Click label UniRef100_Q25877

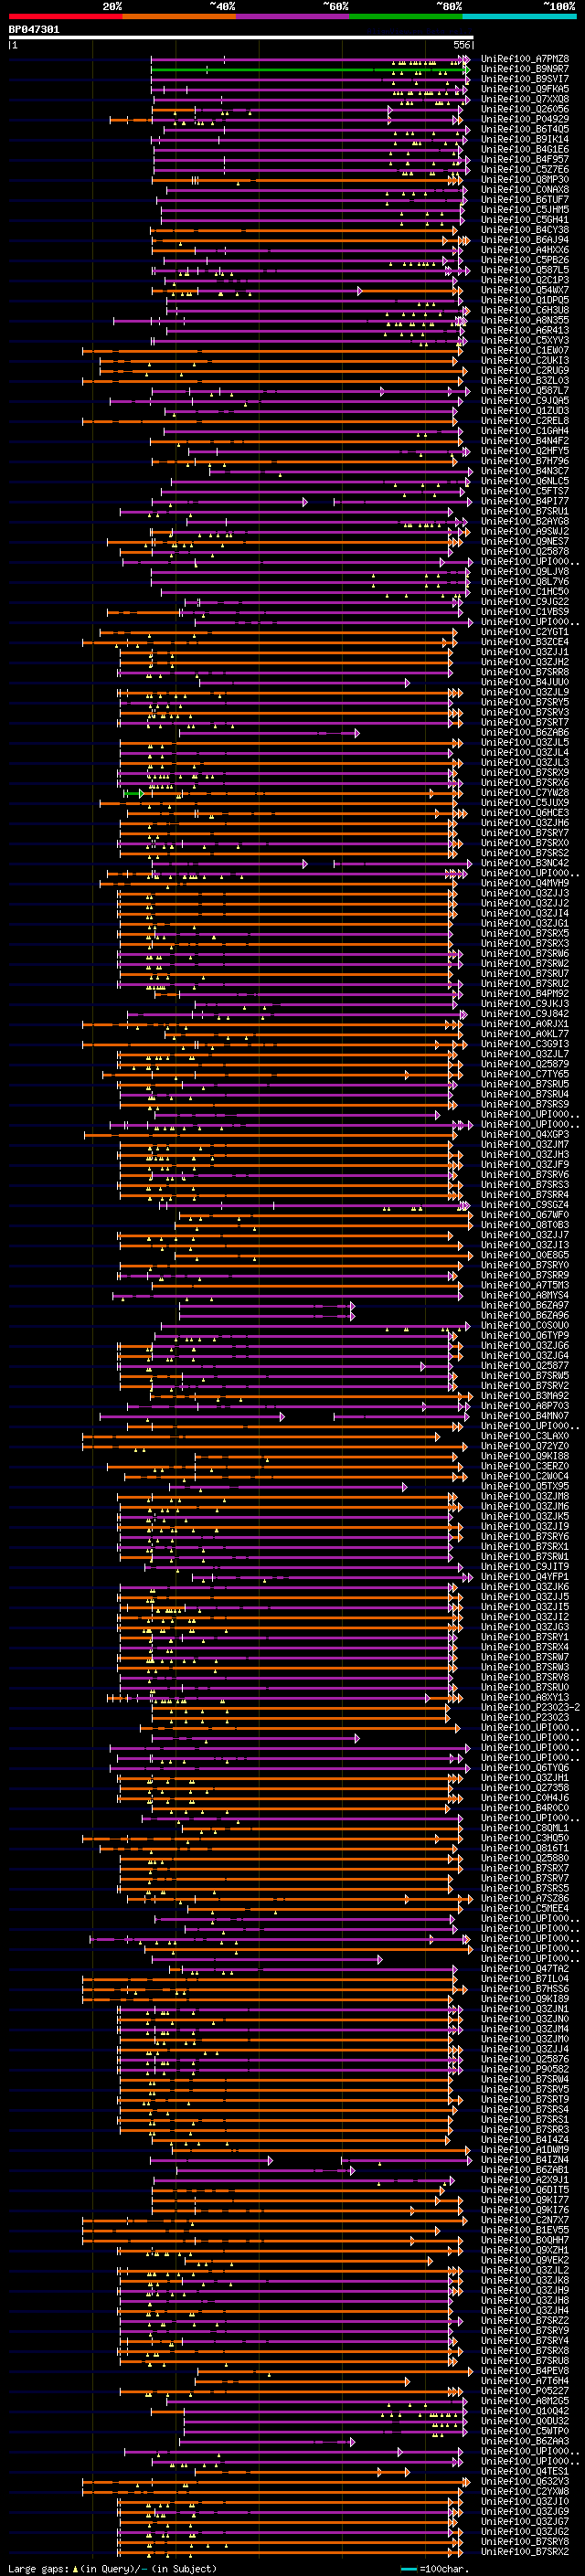point(525,1365)
